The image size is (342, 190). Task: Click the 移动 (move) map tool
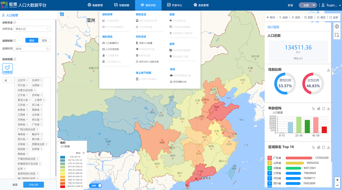click(x=271, y=17)
